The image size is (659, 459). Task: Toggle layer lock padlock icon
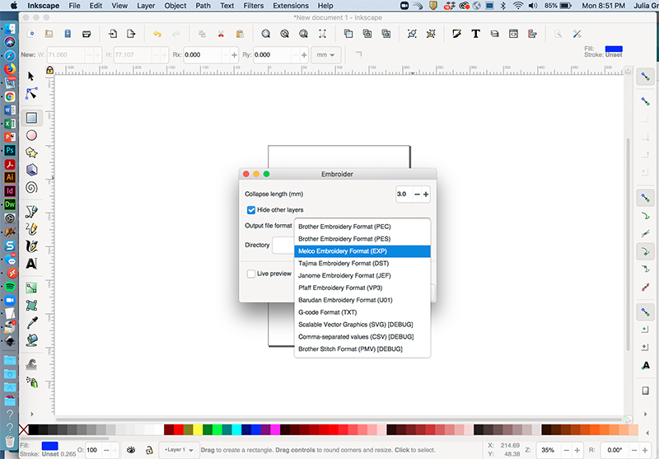(149, 450)
